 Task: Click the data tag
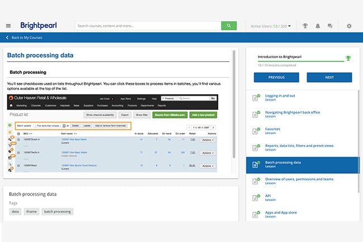15,212
